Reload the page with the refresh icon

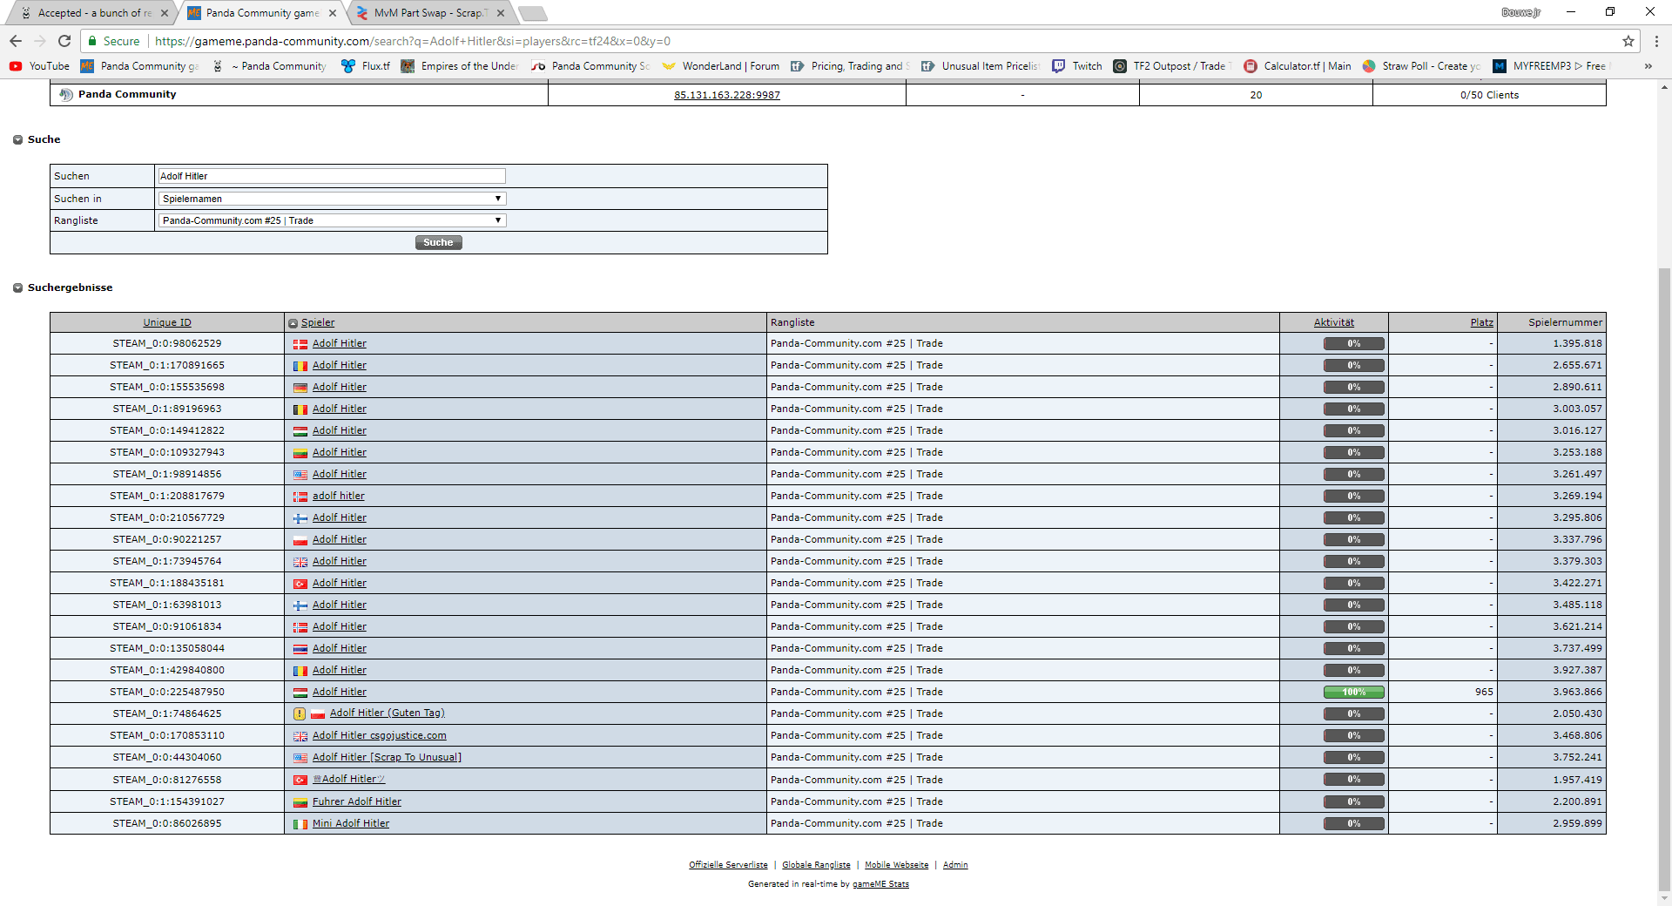tap(64, 41)
